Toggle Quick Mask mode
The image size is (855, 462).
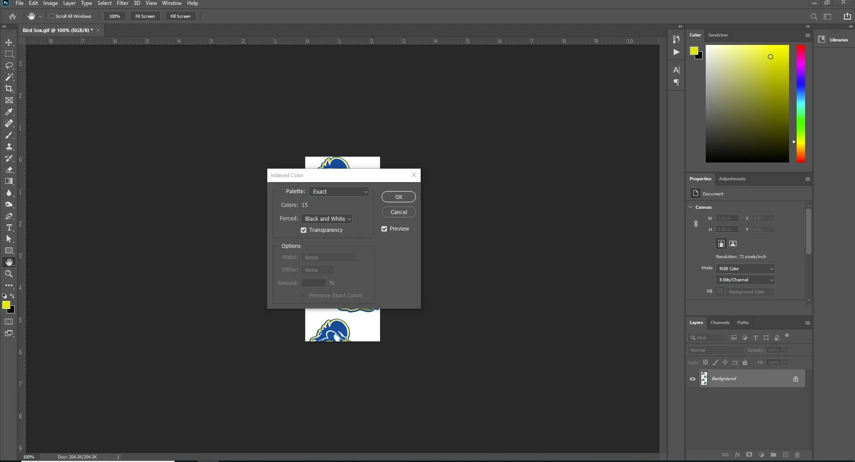tap(9, 322)
